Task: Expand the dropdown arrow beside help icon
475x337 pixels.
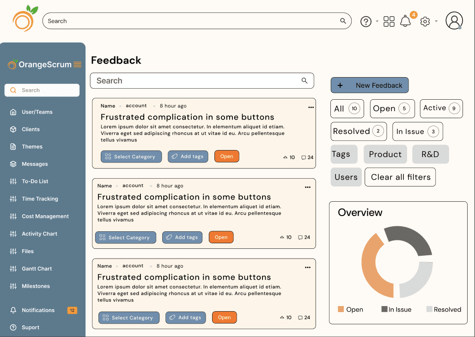Action: pos(377,21)
